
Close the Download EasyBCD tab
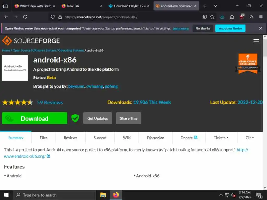148,6
